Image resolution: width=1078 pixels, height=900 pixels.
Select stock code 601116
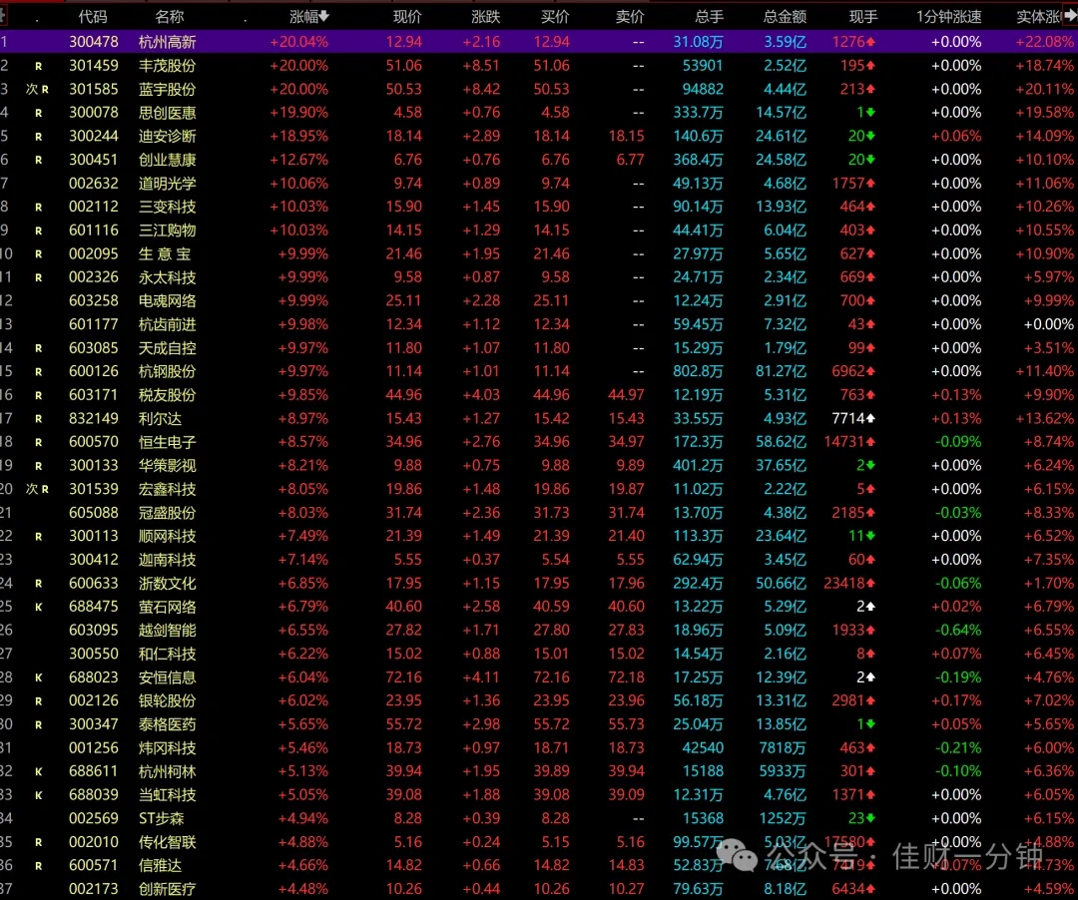[x=94, y=230]
